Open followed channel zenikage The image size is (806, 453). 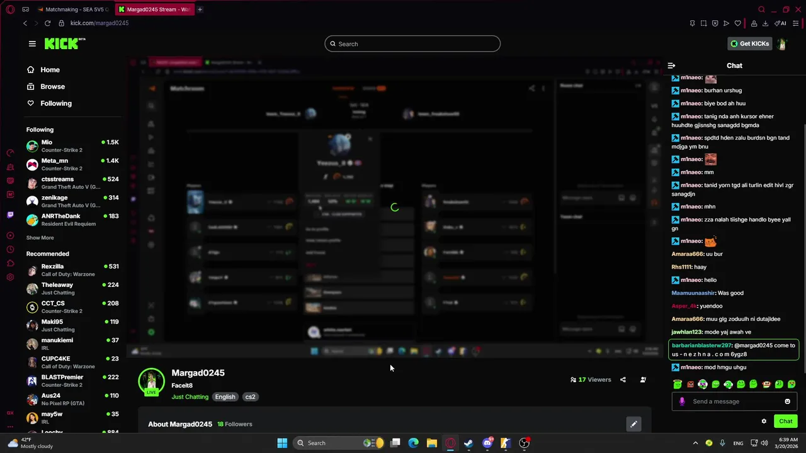pos(72,201)
